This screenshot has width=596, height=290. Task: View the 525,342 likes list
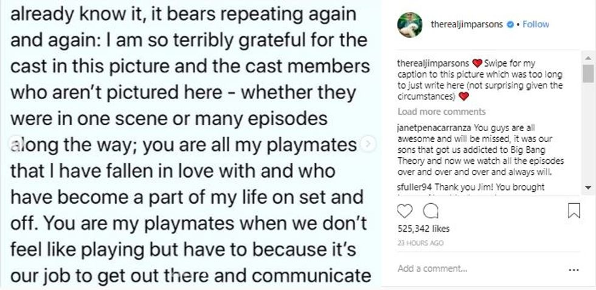tap(423, 229)
